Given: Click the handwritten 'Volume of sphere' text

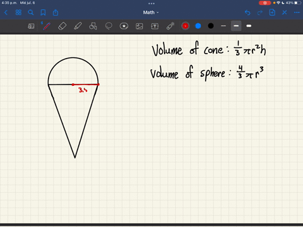Looking at the screenshot, I should click(187, 73).
